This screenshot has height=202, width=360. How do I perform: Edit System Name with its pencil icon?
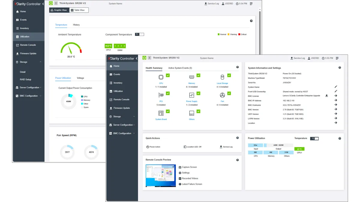pos(336,86)
